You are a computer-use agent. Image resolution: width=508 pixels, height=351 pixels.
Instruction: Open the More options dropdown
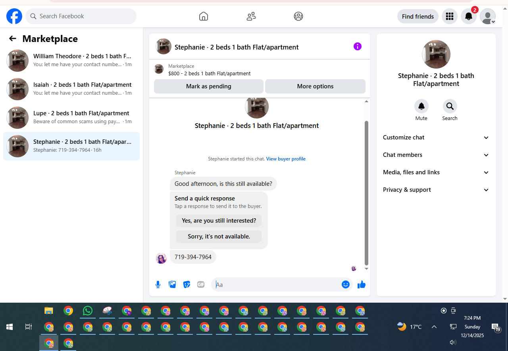[x=315, y=86]
